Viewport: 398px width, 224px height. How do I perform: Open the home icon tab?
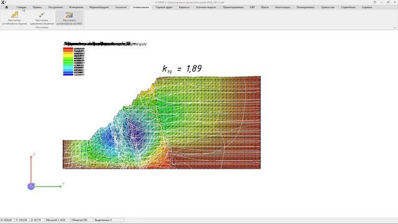[7, 7]
